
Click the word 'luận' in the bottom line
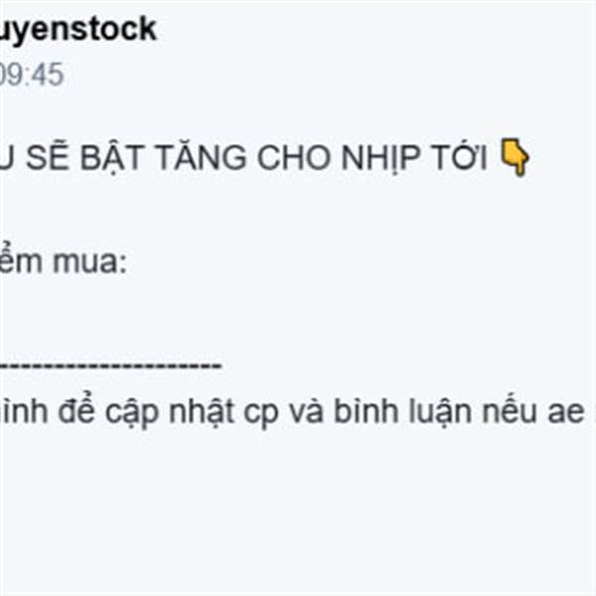tap(440, 411)
